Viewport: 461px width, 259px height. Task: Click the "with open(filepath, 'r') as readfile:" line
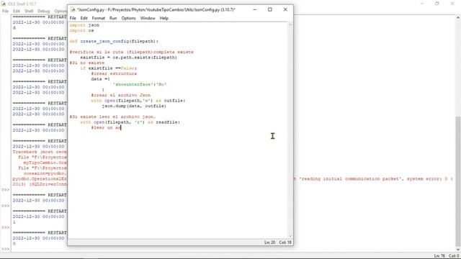tap(130, 122)
